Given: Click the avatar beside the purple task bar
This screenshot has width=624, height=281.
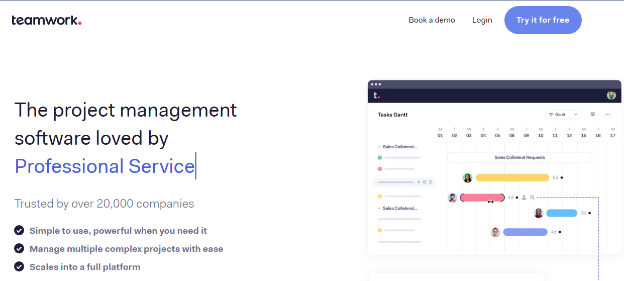Looking at the screenshot, I should coord(495,232).
